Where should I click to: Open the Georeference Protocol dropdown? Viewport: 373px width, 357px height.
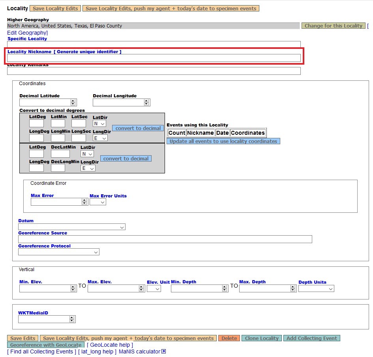click(x=58, y=252)
